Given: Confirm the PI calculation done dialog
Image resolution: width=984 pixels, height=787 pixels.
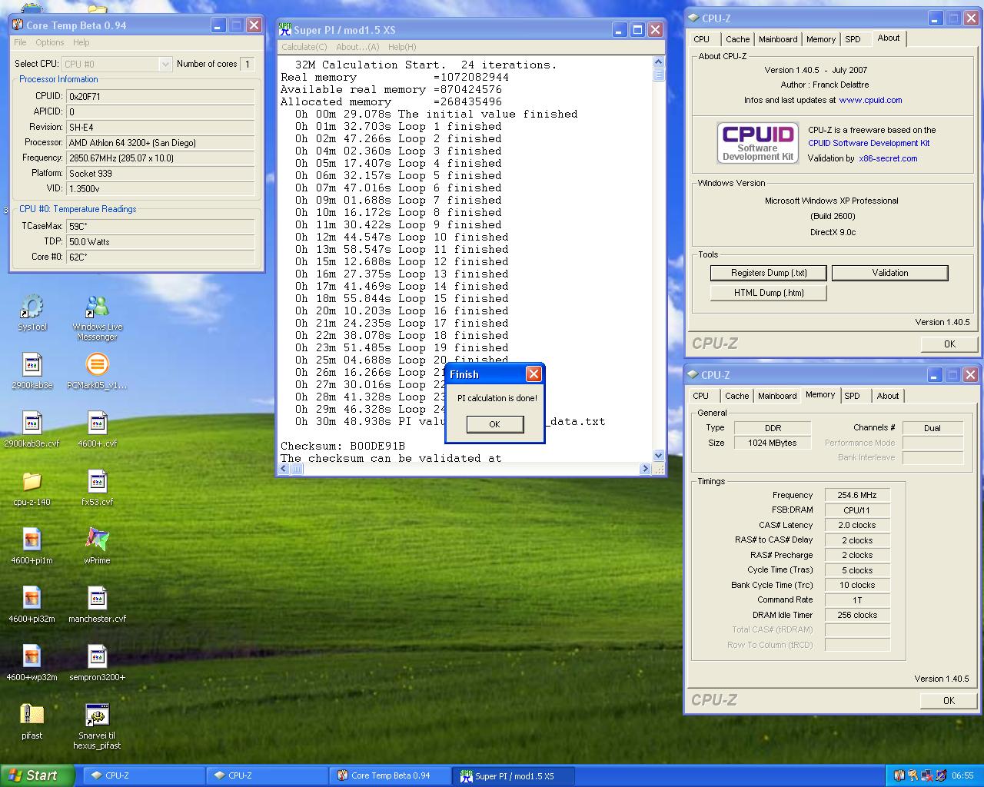Looking at the screenshot, I should click(x=494, y=424).
